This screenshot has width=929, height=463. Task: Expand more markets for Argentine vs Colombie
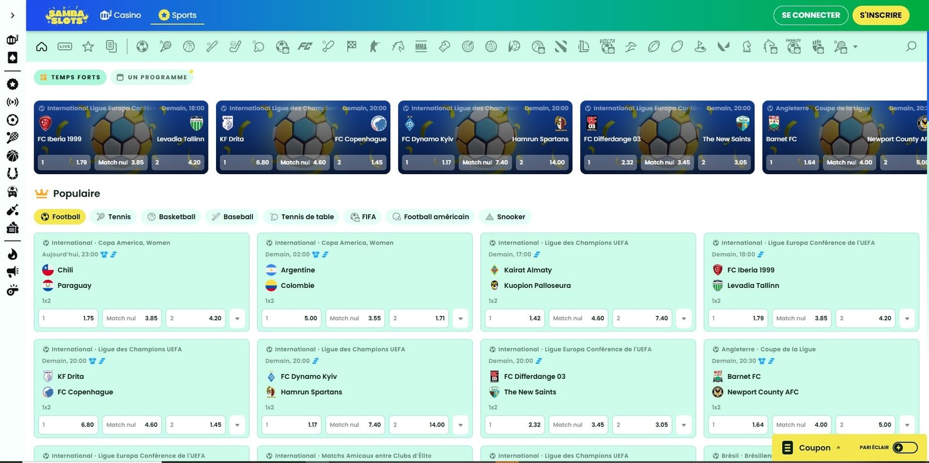(460, 319)
